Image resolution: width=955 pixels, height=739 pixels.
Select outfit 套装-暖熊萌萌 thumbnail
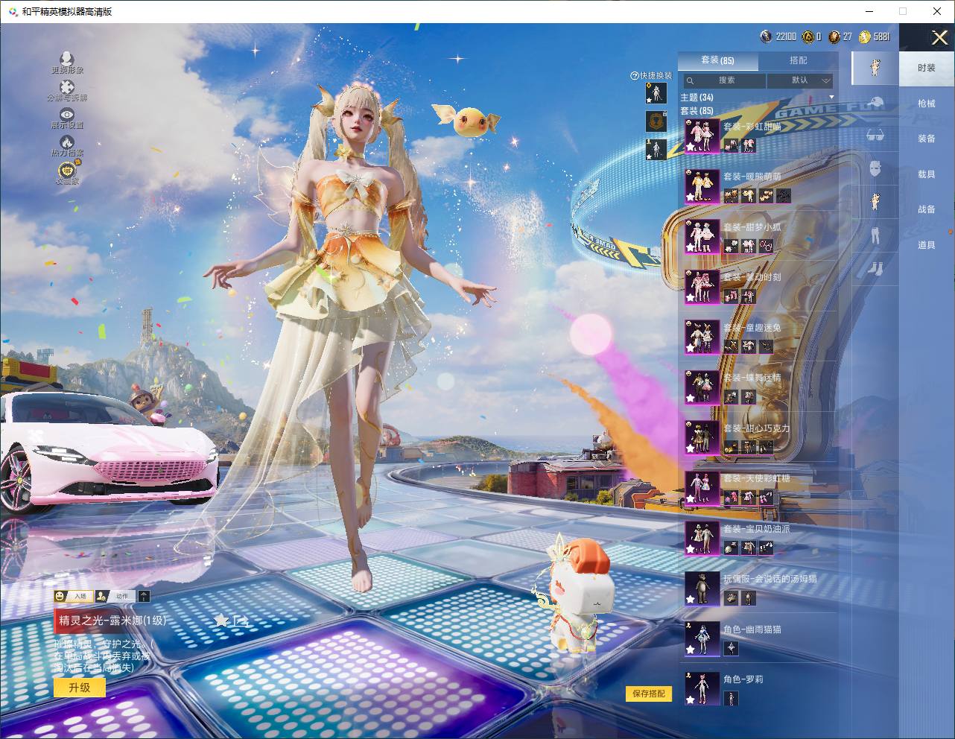point(702,186)
